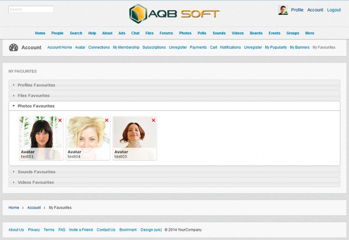Open Groups in main menu
Screen dimensions: 349x240
(292, 33)
